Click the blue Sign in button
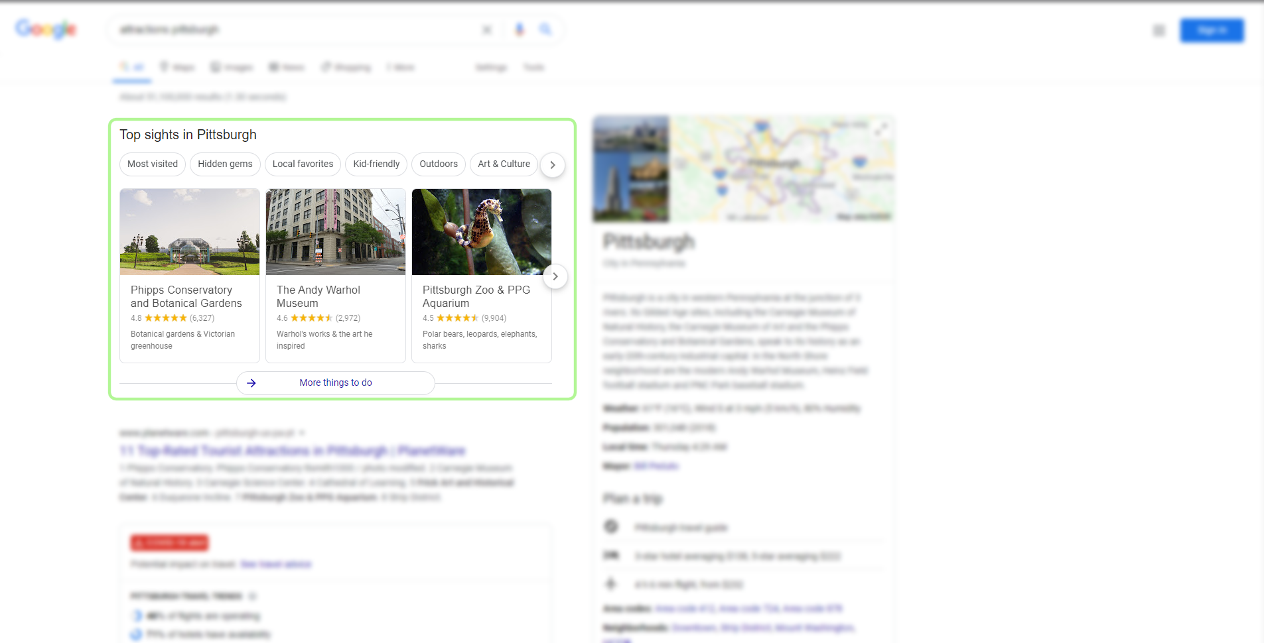 pyautogui.click(x=1212, y=30)
